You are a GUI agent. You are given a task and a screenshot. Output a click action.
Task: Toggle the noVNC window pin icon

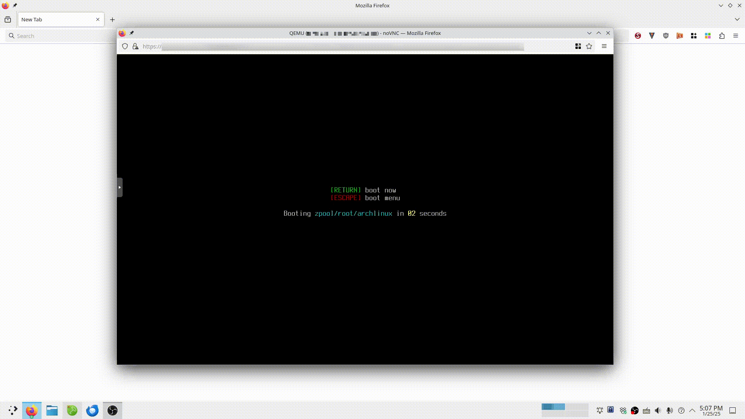coord(132,33)
